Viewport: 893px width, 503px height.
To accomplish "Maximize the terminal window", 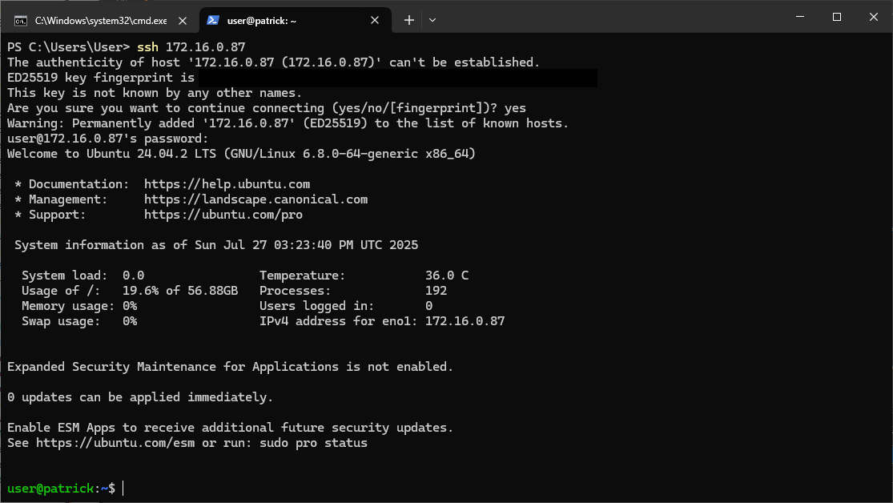I will 836,17.
